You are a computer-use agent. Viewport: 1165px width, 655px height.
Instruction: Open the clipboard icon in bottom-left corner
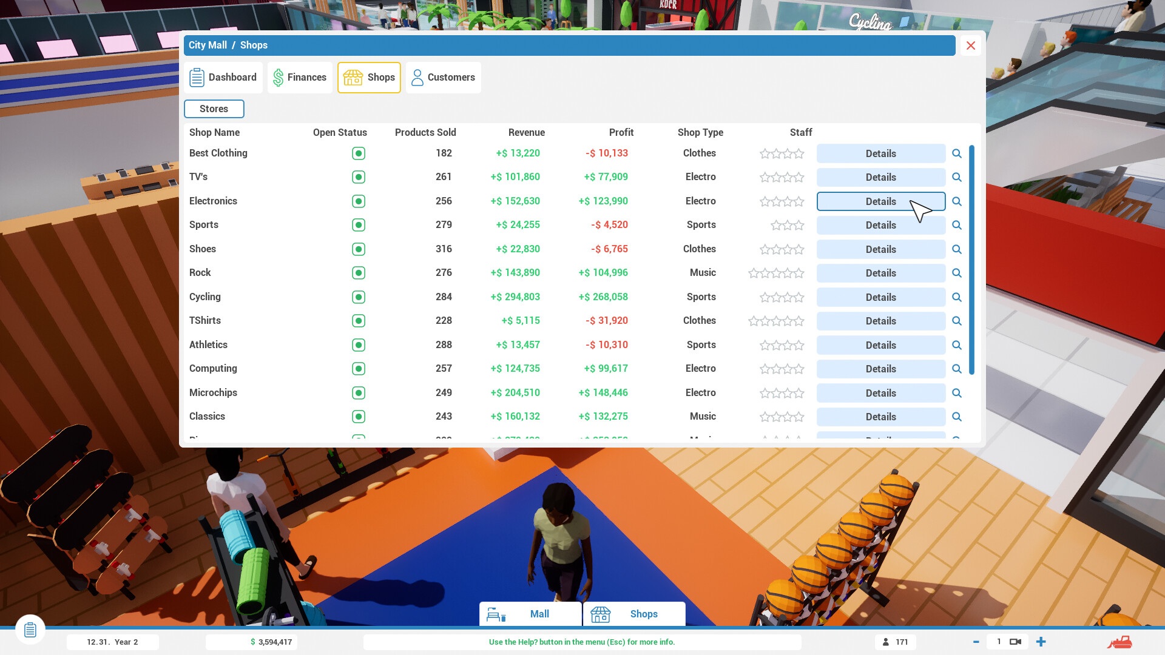[x=30, y=630]
